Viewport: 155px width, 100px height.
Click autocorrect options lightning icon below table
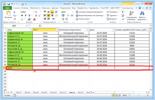[34, 71]
